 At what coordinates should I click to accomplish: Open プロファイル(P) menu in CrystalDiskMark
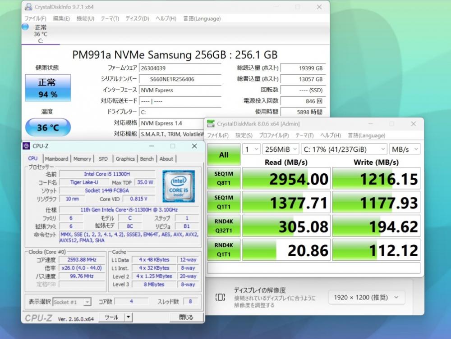click(274, 135)
